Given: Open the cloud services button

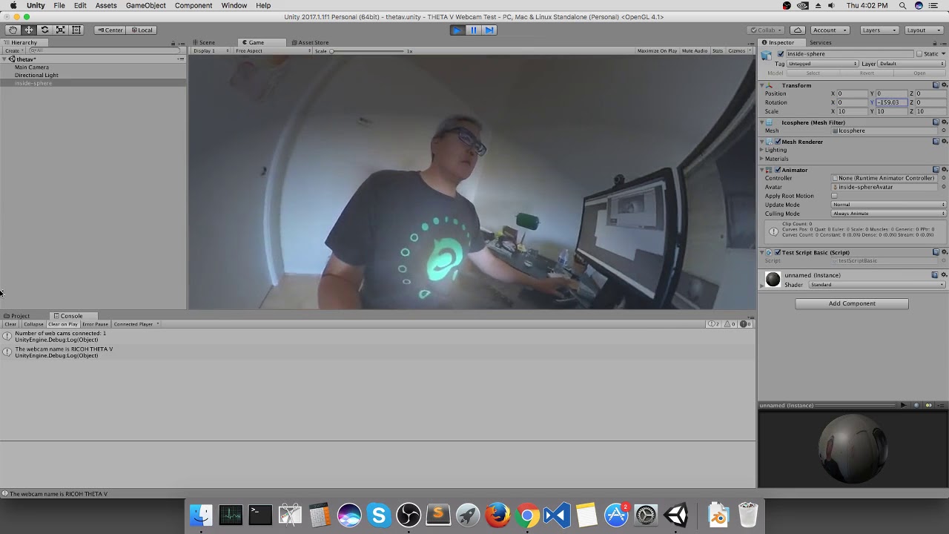Looking at the screenshot, I should tap(797, 30).
